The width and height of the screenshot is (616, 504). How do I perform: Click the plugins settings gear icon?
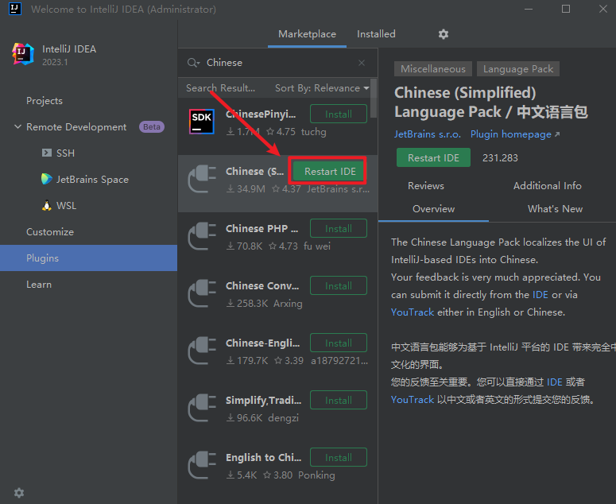(444, 34)
